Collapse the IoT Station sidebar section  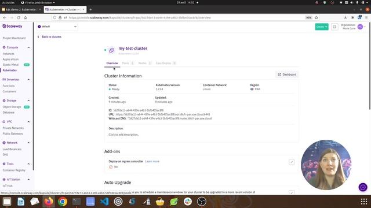point(28,180)
